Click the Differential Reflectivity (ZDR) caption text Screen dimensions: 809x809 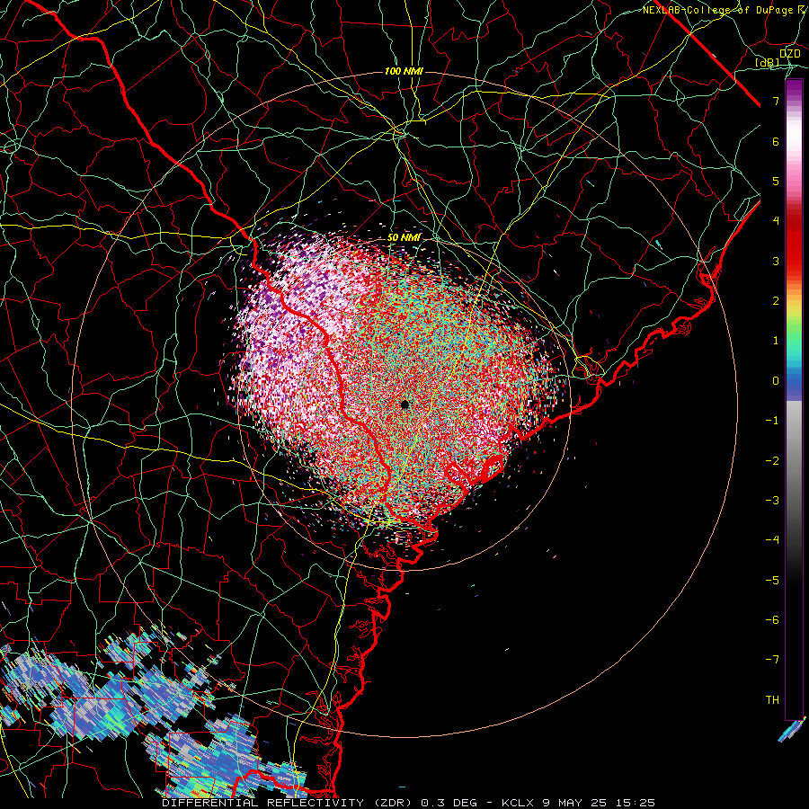point(289,803)
